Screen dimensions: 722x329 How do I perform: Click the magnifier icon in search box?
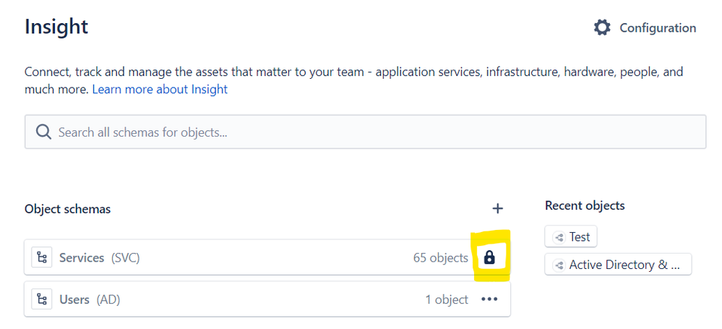[44, 132]
